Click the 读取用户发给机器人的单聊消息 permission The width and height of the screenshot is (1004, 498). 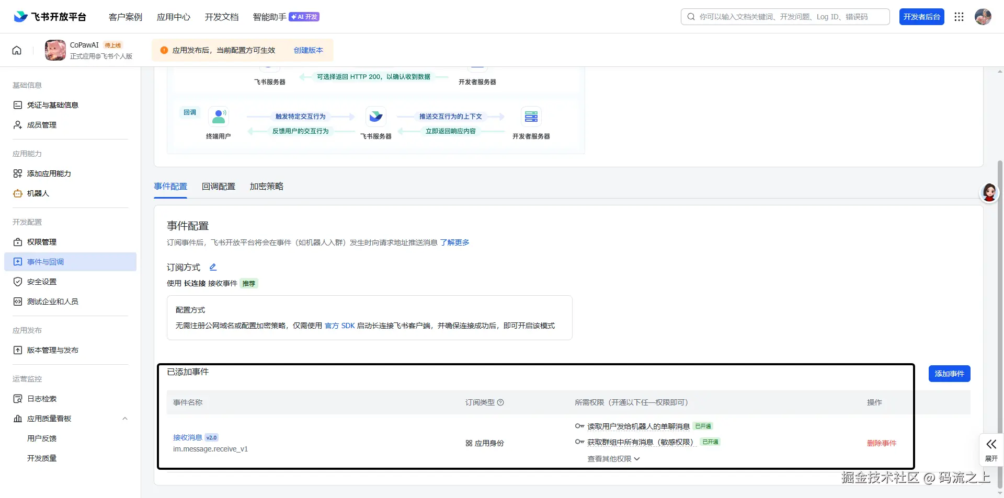point(638,426)
